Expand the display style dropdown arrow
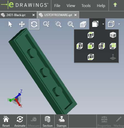Viewport: 124px width, 128px height. (x=119, y=24)
